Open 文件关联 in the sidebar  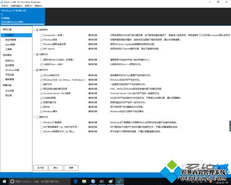tap(10, 91)
